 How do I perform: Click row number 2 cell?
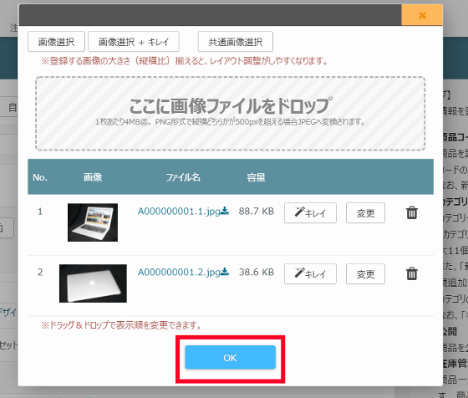tap(40, 272)
